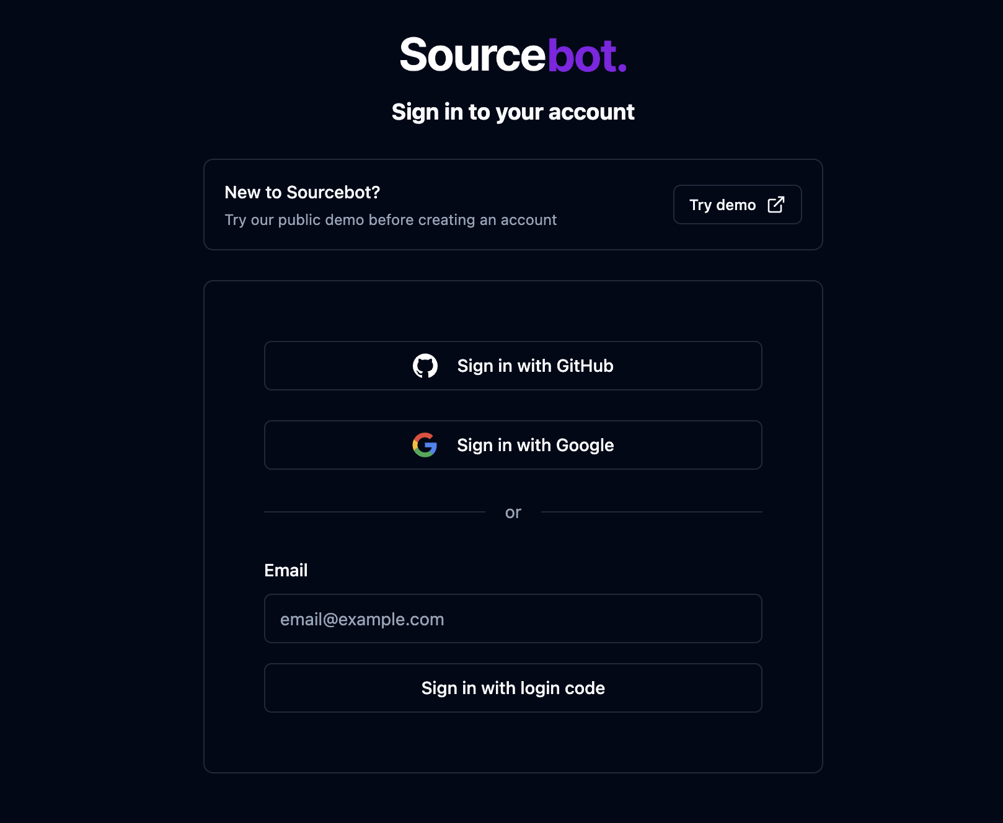This screenshot has height=823, width=1003.
Task: Click the email@example.com placeholder text
Action: (x=362, y=619)
